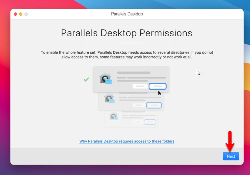The image size is (250, 175).
Task: Click the paragraph about enabling the whole feature set
Action: 127,55
